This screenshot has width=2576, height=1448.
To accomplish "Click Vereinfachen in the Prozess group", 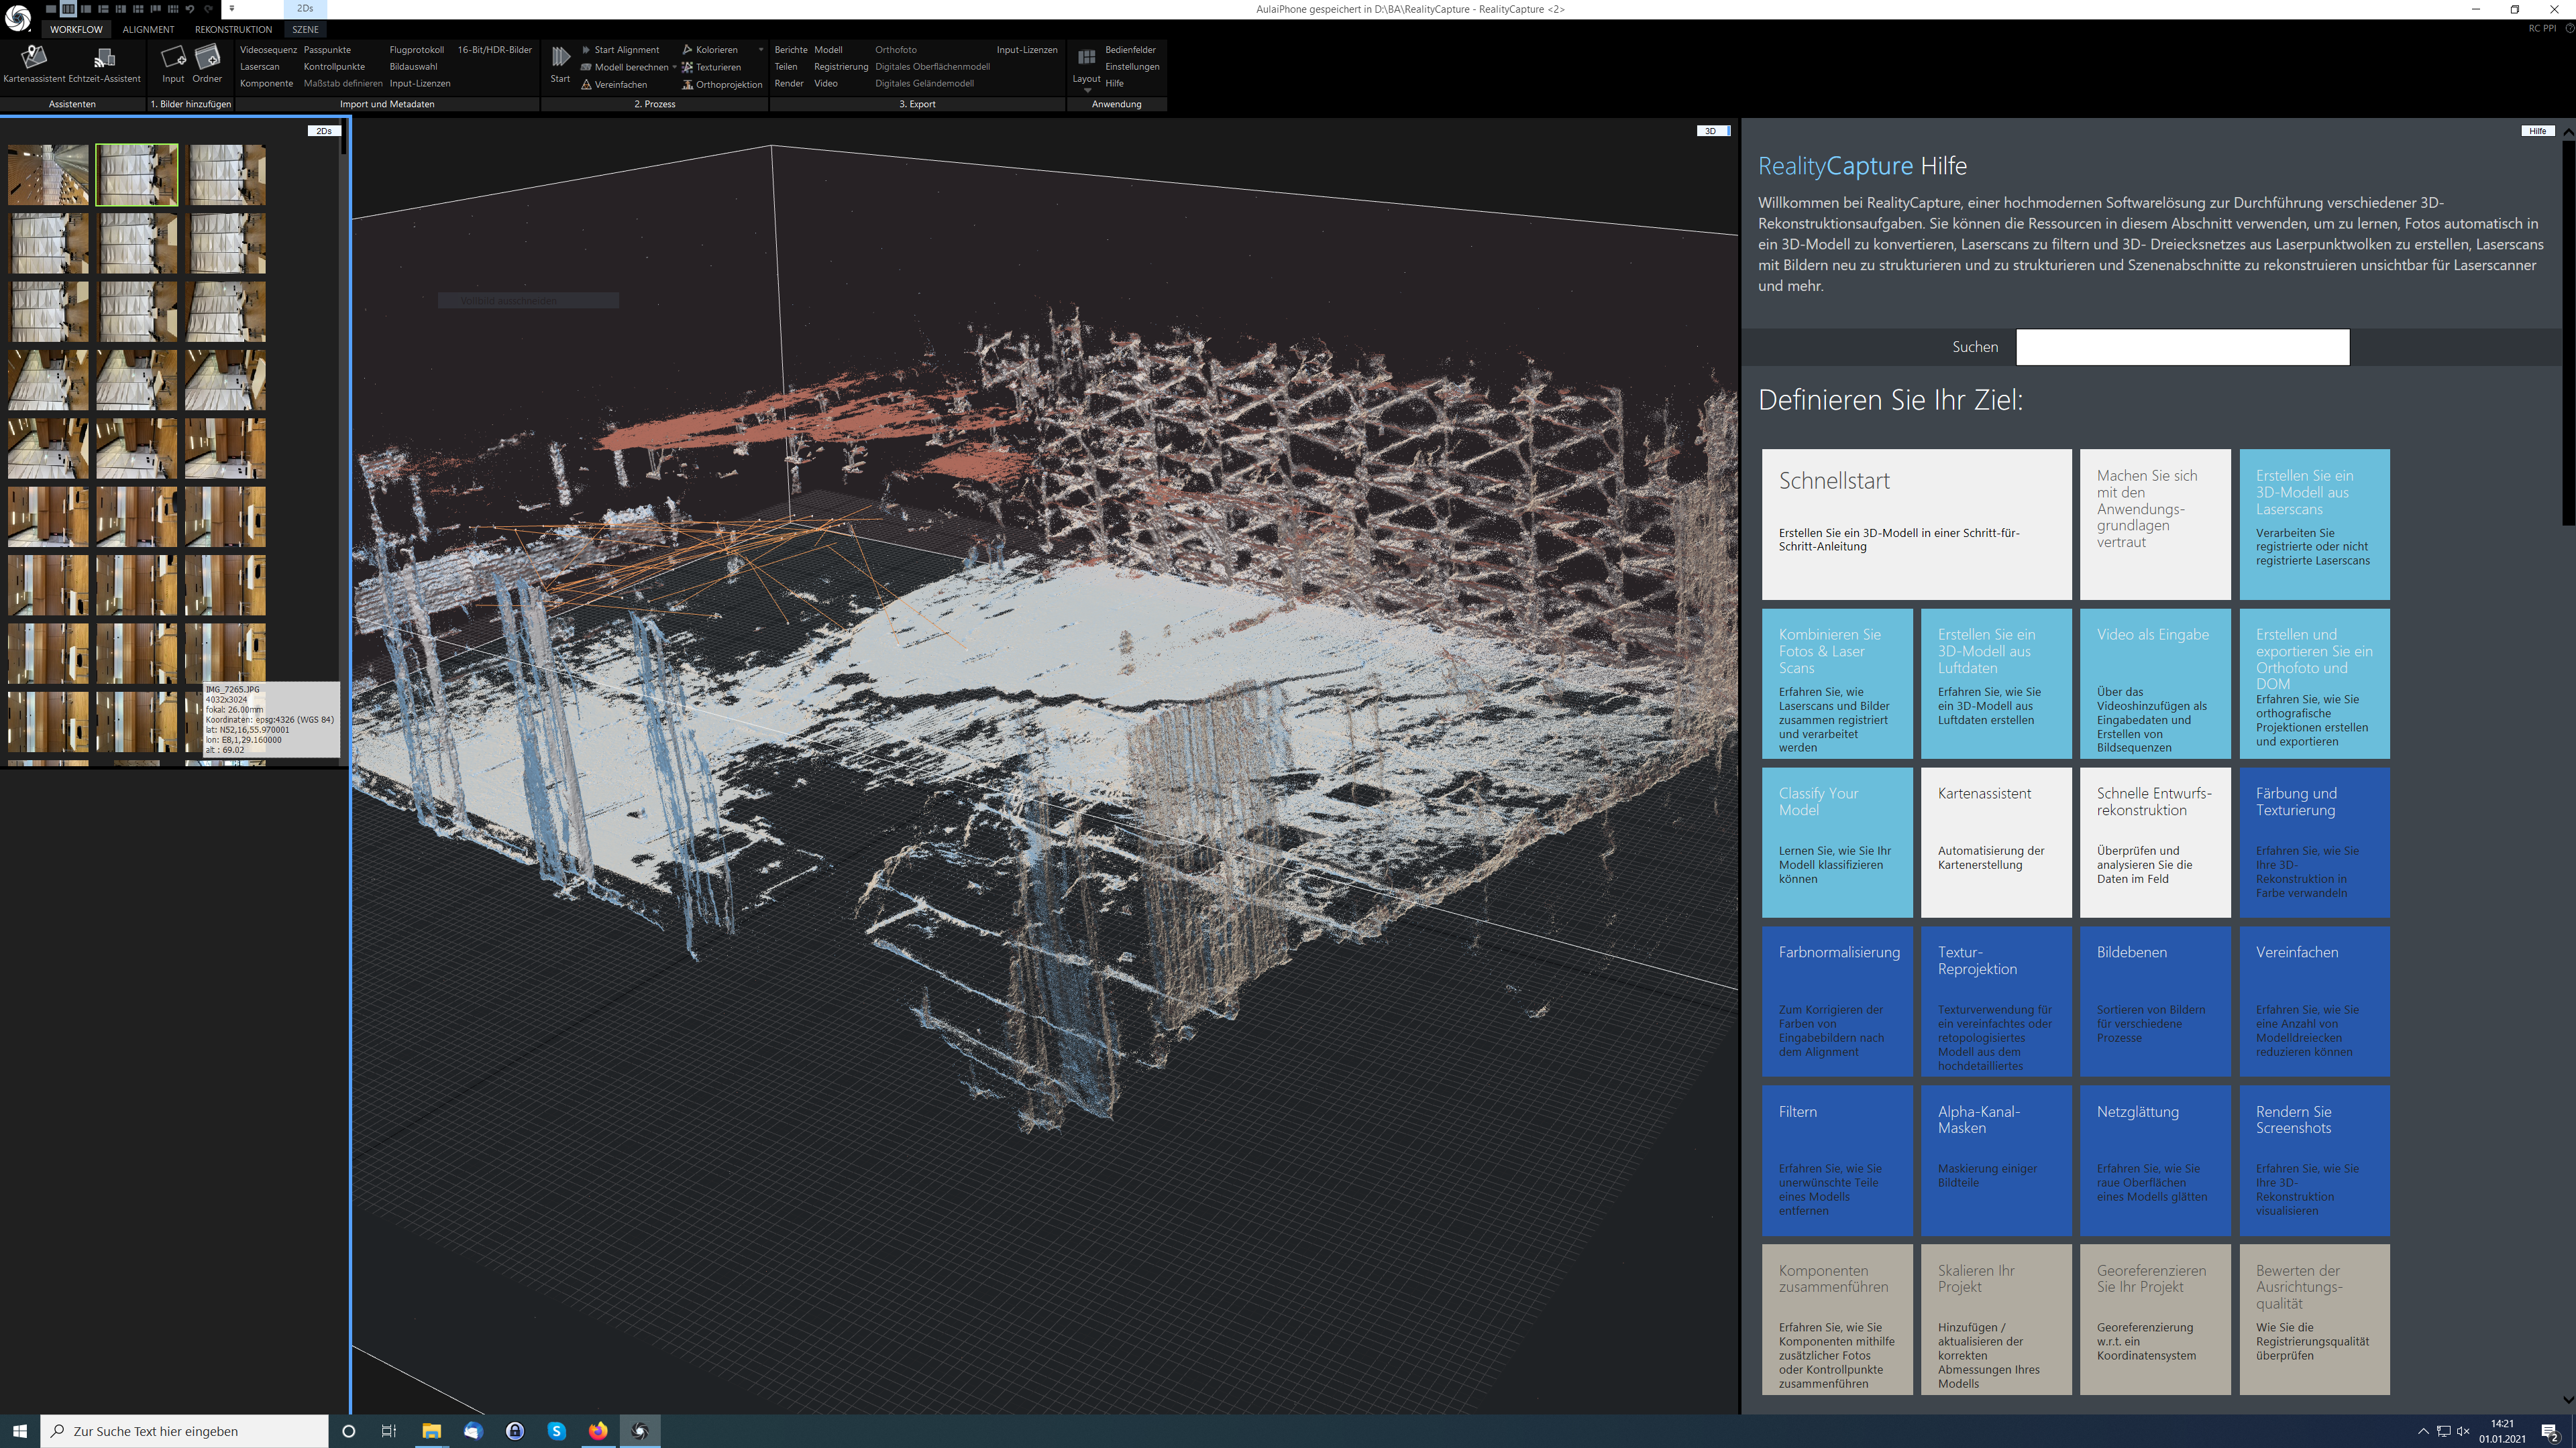I will pos(614,85).
